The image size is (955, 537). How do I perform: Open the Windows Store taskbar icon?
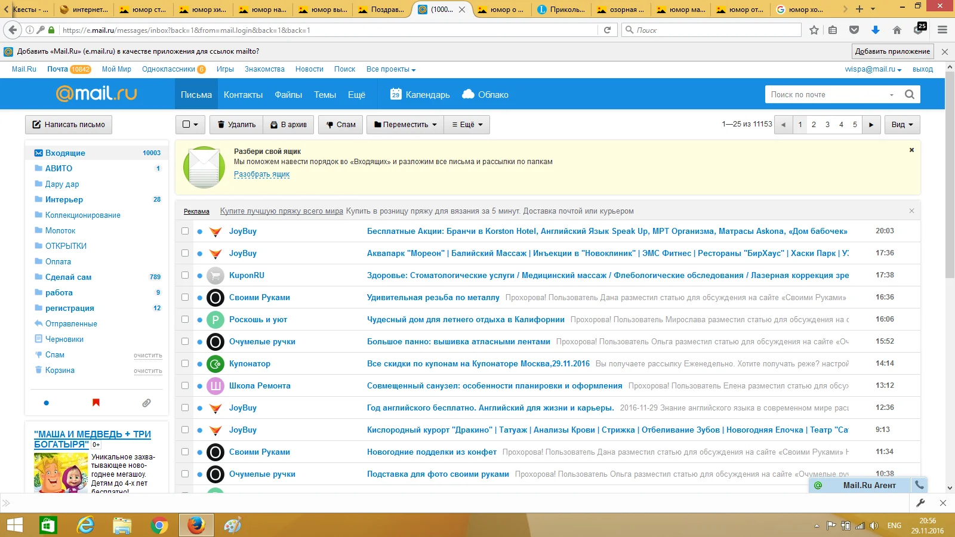point(48,525)
